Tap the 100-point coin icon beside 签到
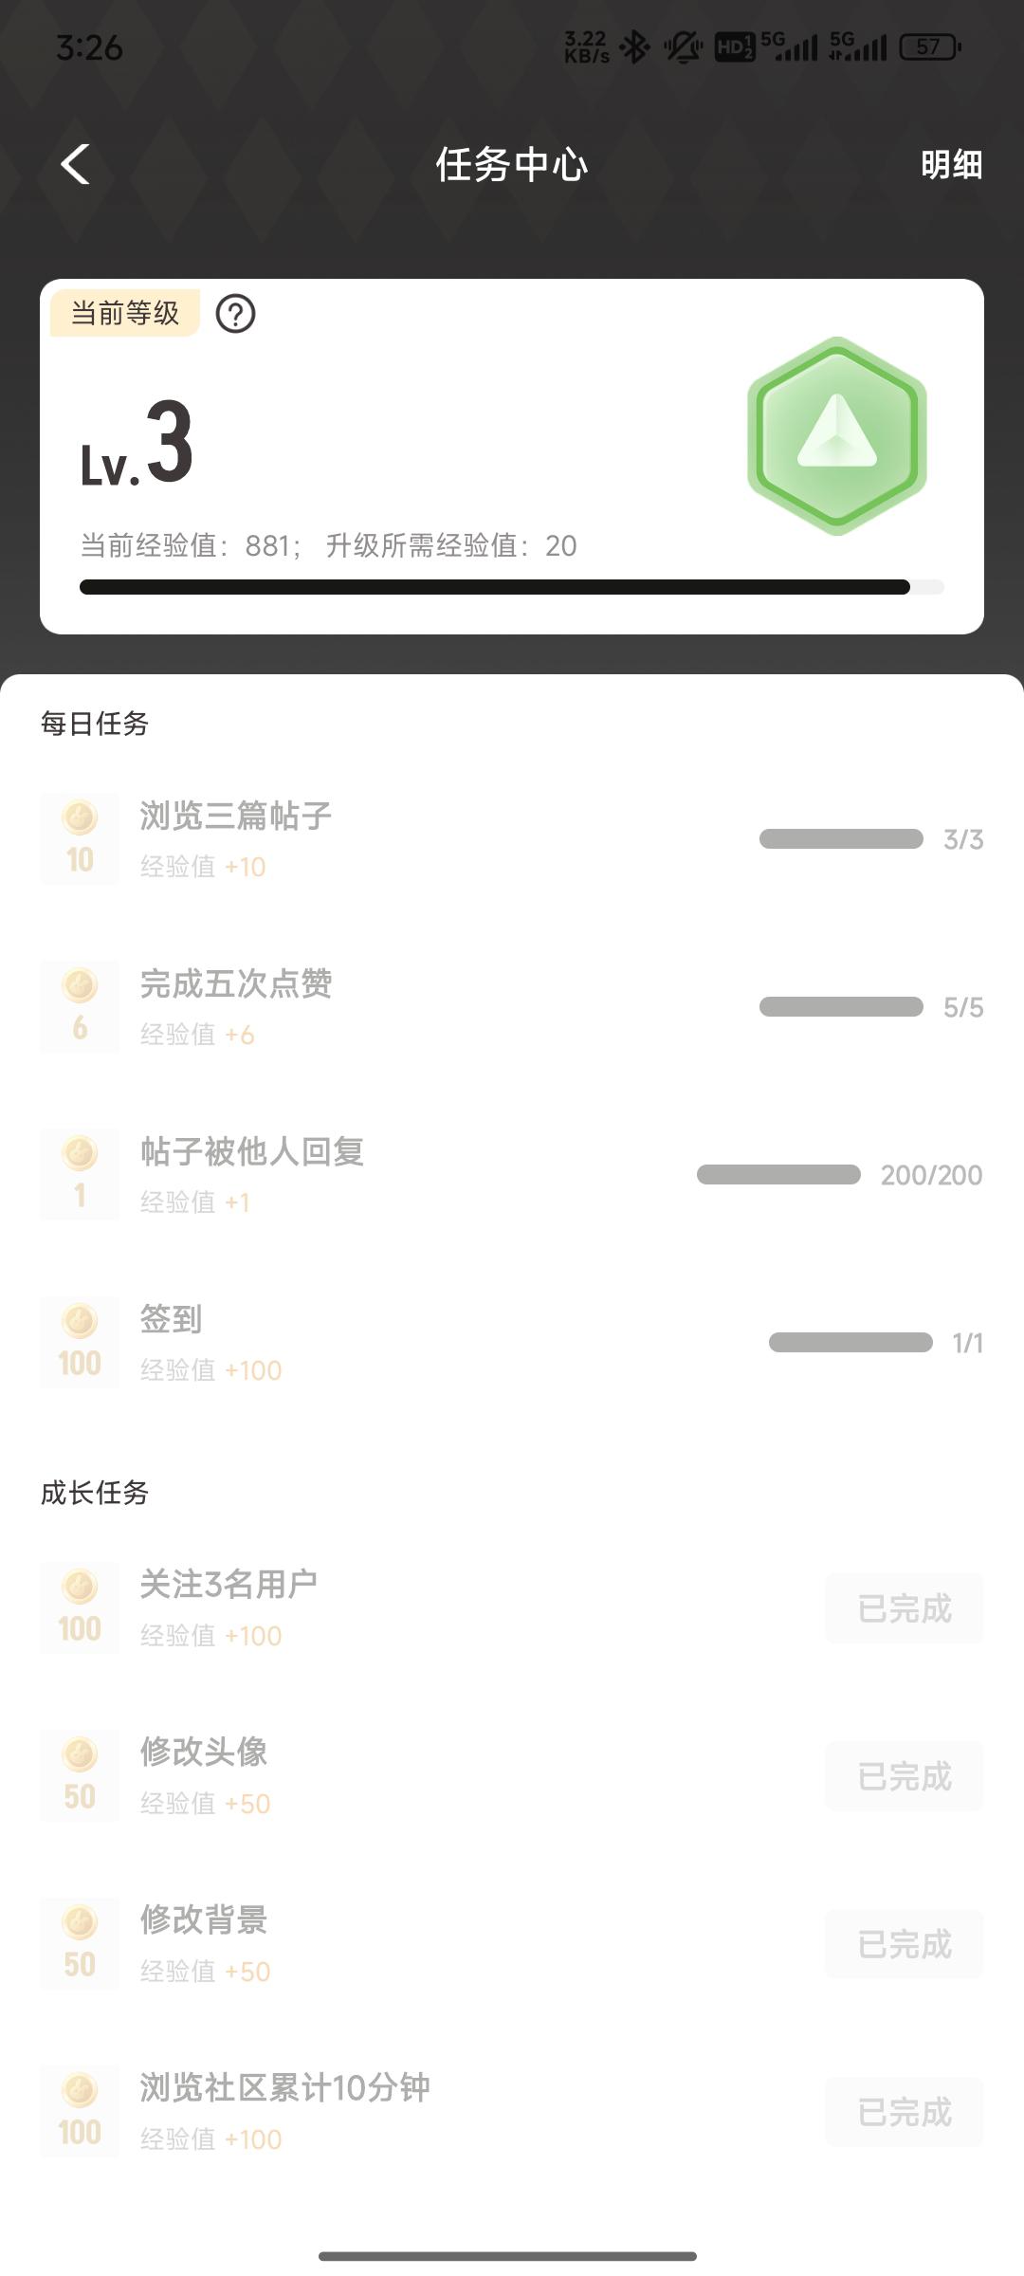Screen dimensions: 1024x2276 [80, 1342]
